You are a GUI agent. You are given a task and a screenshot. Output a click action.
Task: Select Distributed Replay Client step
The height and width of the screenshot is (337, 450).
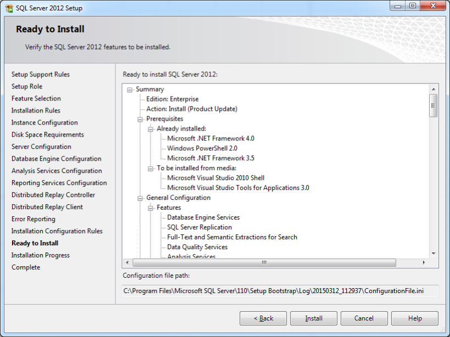pos(47,207)
